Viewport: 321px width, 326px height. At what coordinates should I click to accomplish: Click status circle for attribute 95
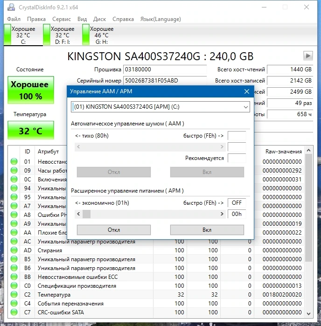point(14,197)
